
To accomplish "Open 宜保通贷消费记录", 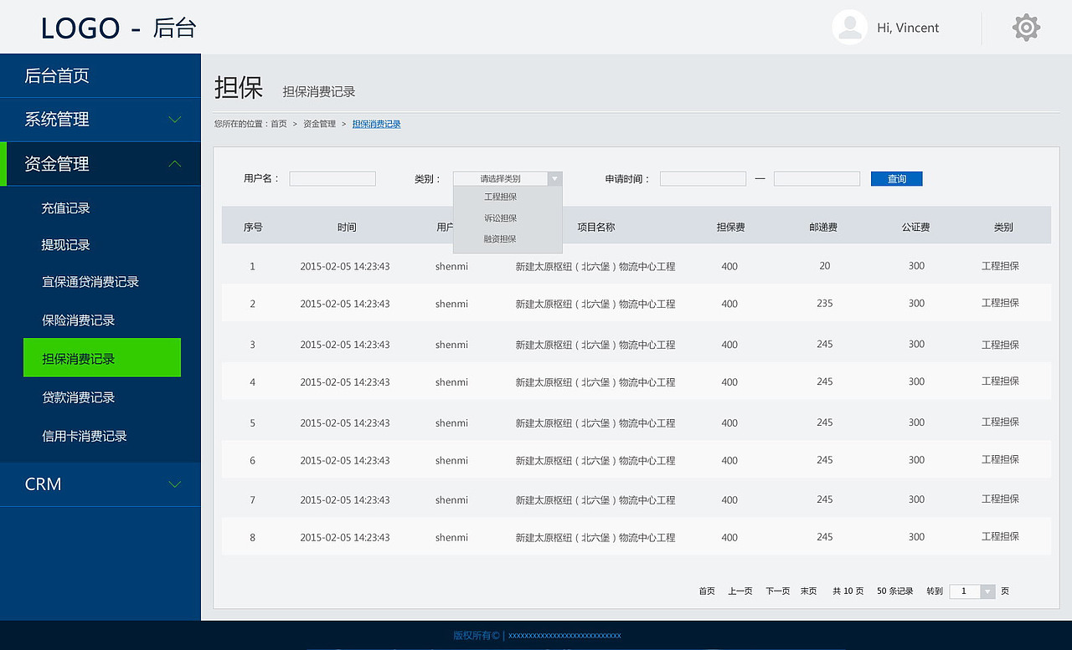I will click(x=90, y=282).
